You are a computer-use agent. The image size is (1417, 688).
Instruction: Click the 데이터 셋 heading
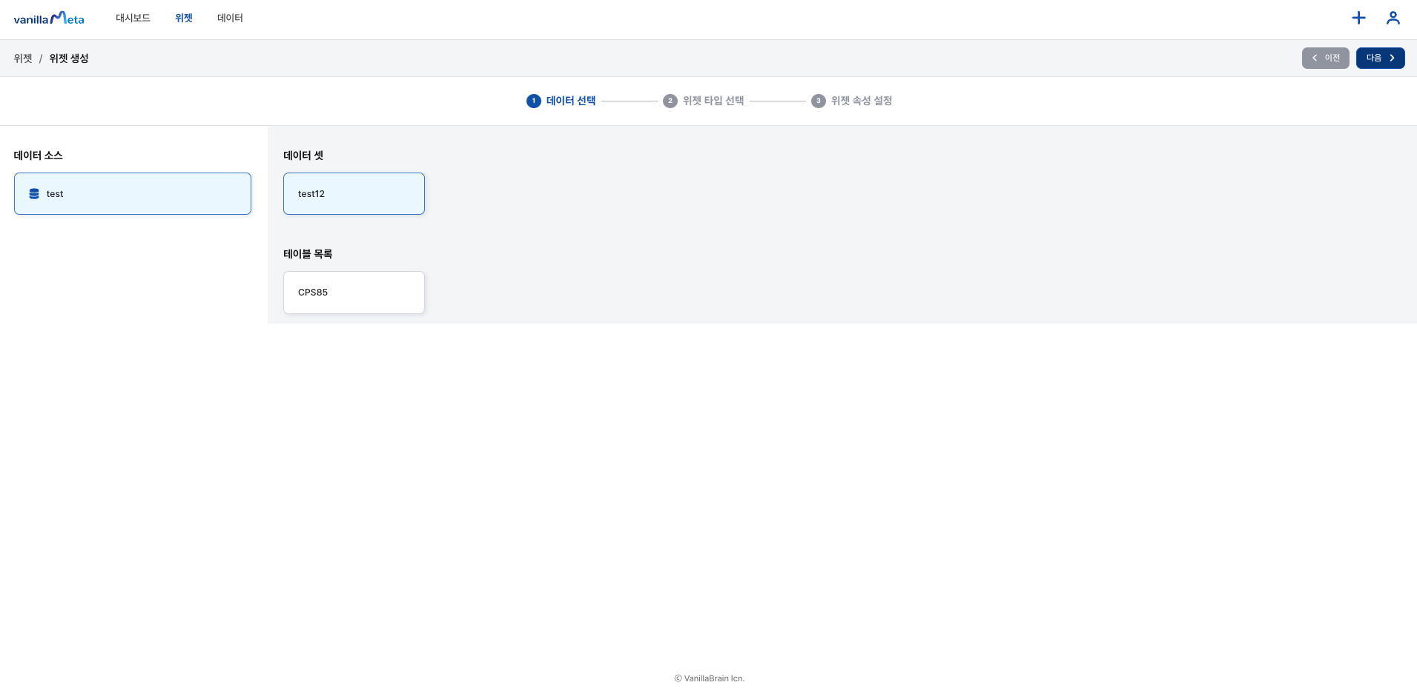point(303,156)
